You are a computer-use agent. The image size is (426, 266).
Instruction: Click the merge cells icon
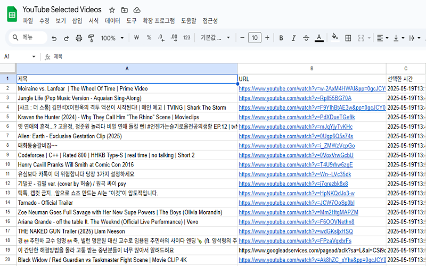pyautogui.click(x=361, y=38)
